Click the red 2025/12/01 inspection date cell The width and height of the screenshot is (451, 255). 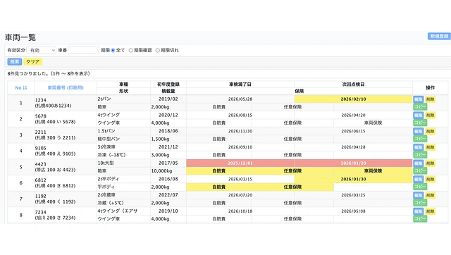click(x=240, y=163)
